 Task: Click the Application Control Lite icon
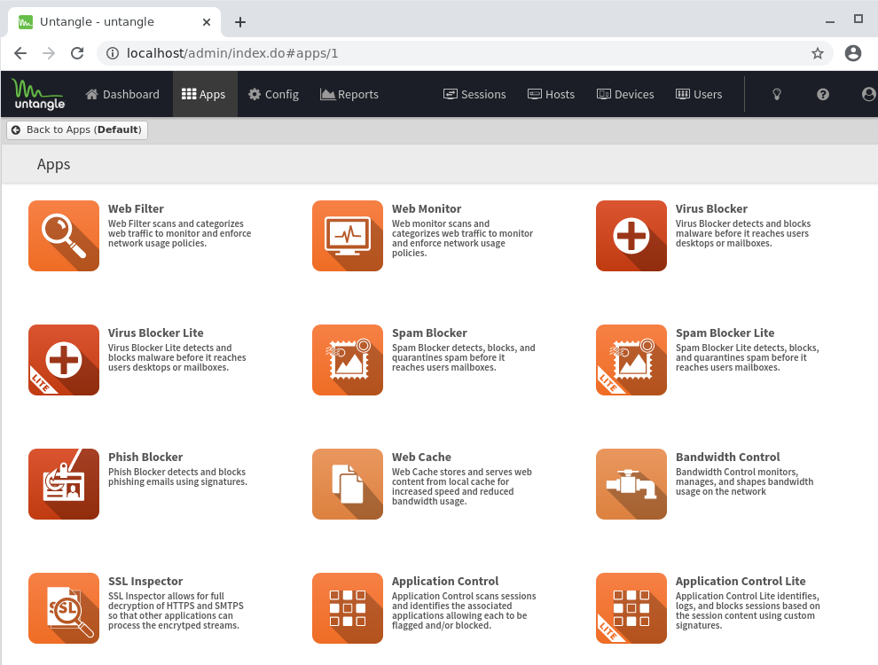(631, 608)
